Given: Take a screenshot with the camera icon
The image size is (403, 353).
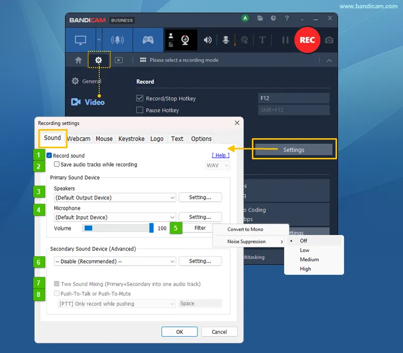Looking at the screenshot, I should pyautogui.click(x=329, y=40).
